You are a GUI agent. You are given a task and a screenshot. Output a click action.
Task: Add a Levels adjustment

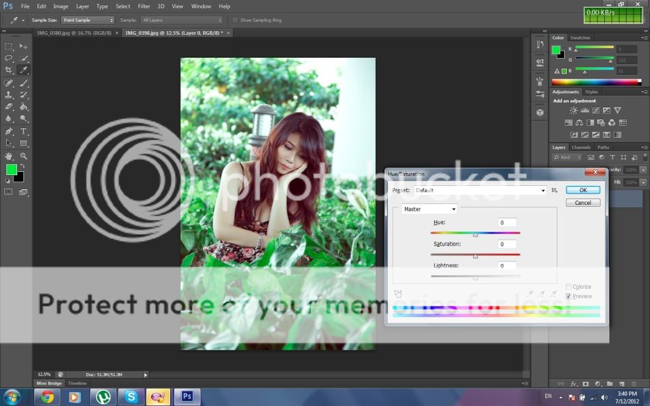click(x=585, y=110)
